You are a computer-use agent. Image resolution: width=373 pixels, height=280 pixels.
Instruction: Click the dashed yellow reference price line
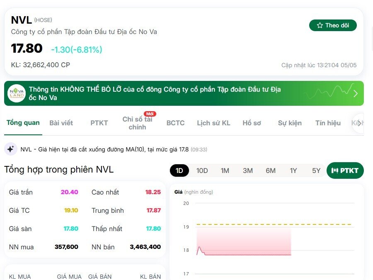(274, 224)
